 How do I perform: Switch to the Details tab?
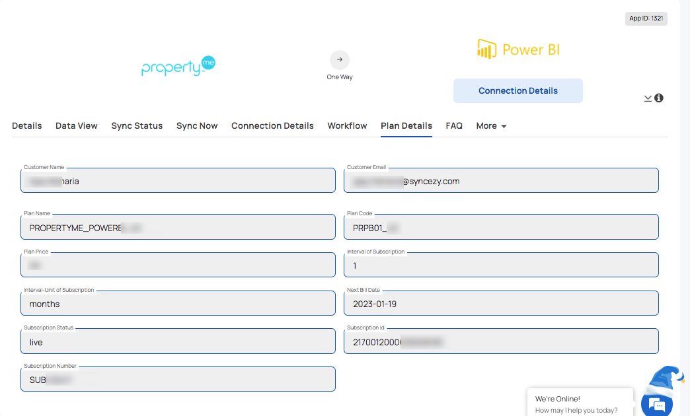coord(27,125)
